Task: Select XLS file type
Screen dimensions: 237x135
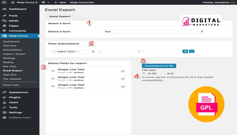Action: pyautogui.click(x=163, y=73)
